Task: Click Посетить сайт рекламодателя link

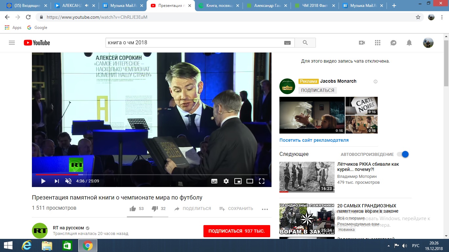Action: (x=314, y=140)
